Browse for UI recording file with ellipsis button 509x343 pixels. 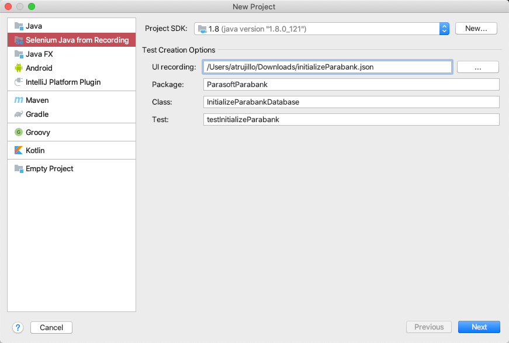pyautogui.click(x=478, y=67)
